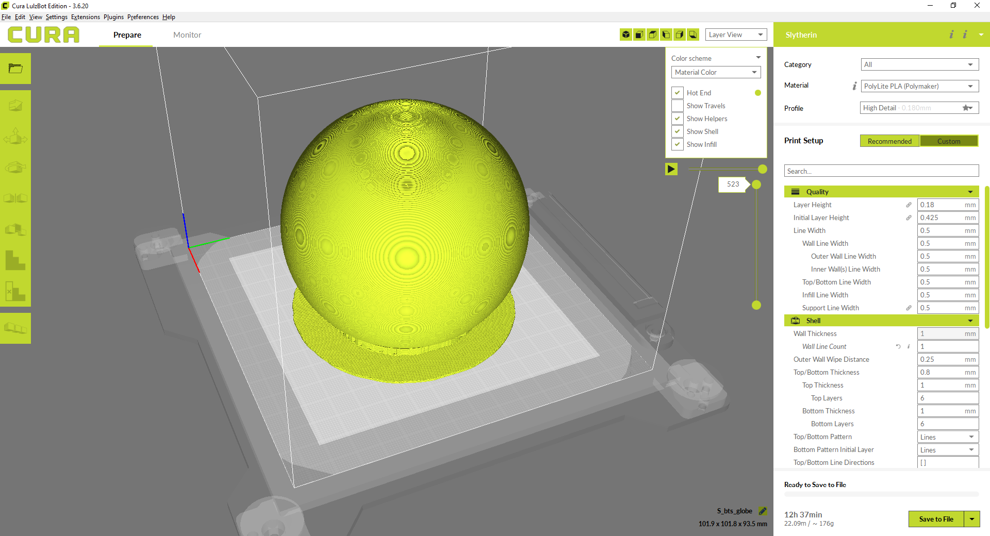Open Bottom Pattern Initial Layer dropdown
Image resolution: width=990 pixels, height=536 pixels.
click(x=948, y=449)
